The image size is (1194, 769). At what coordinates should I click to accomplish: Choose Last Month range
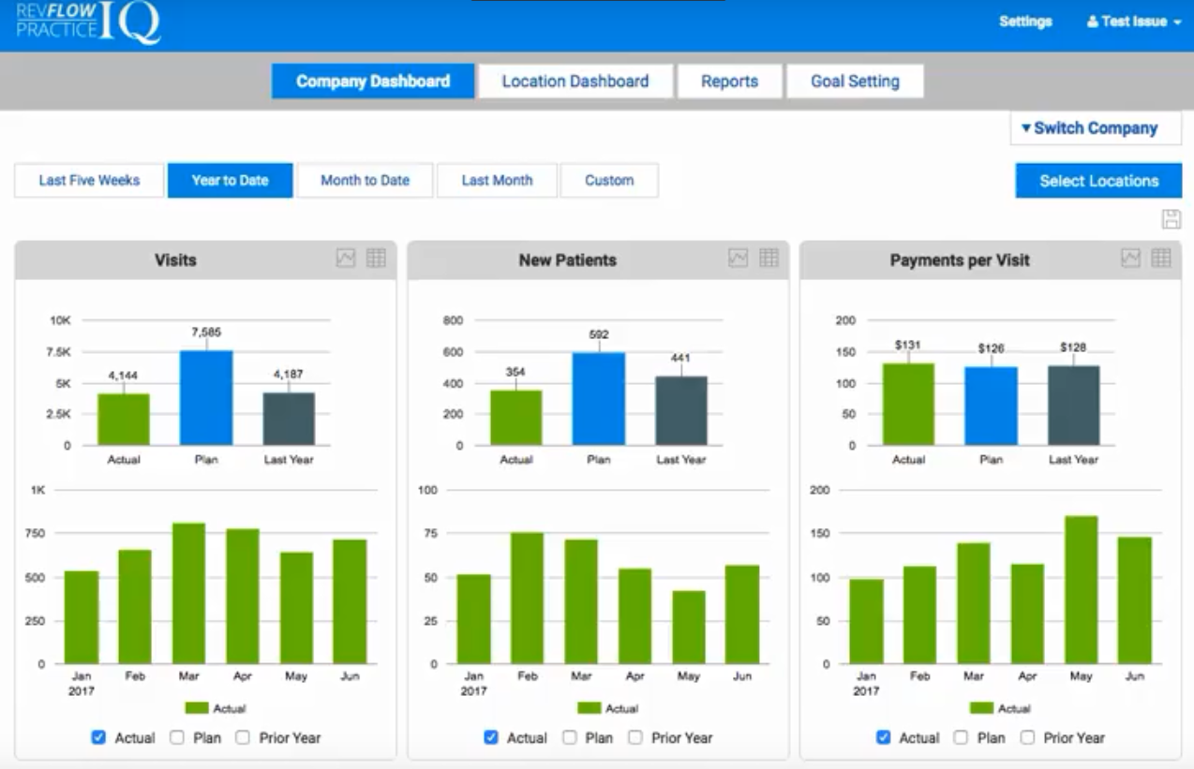pos(497,181)
